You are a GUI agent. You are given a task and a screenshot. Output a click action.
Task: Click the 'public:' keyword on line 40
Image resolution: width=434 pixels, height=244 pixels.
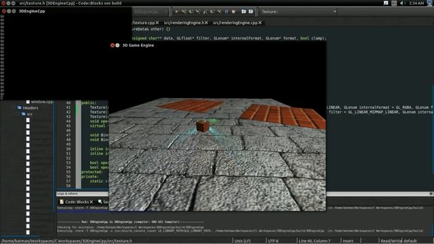point(89,102)
